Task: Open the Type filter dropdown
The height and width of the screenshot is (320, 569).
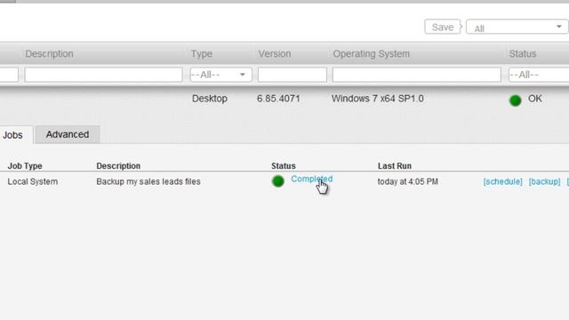Action: click(220, 75)
